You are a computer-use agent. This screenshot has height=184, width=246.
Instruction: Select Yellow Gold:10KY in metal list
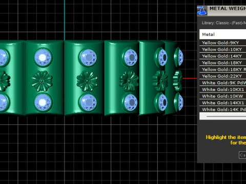[222, 50]
